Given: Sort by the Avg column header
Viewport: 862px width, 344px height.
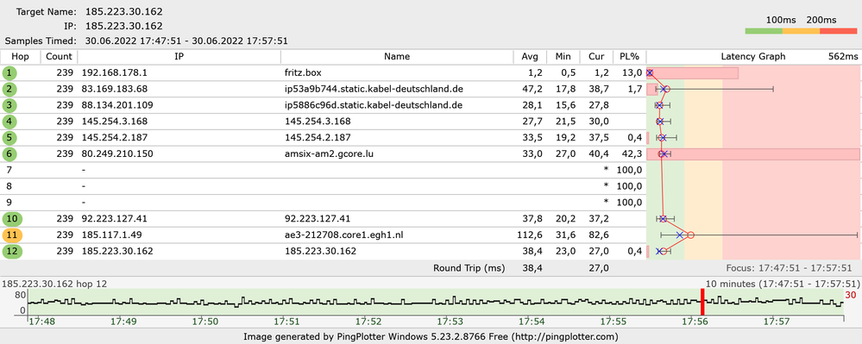Looking at the screenshot, I should [531, 56].
